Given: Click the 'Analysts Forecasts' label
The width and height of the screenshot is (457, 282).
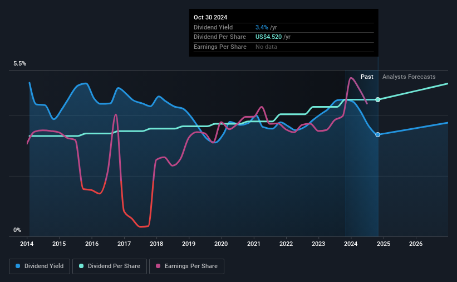Looking at the screenshot, I should (x=409, y=77).
